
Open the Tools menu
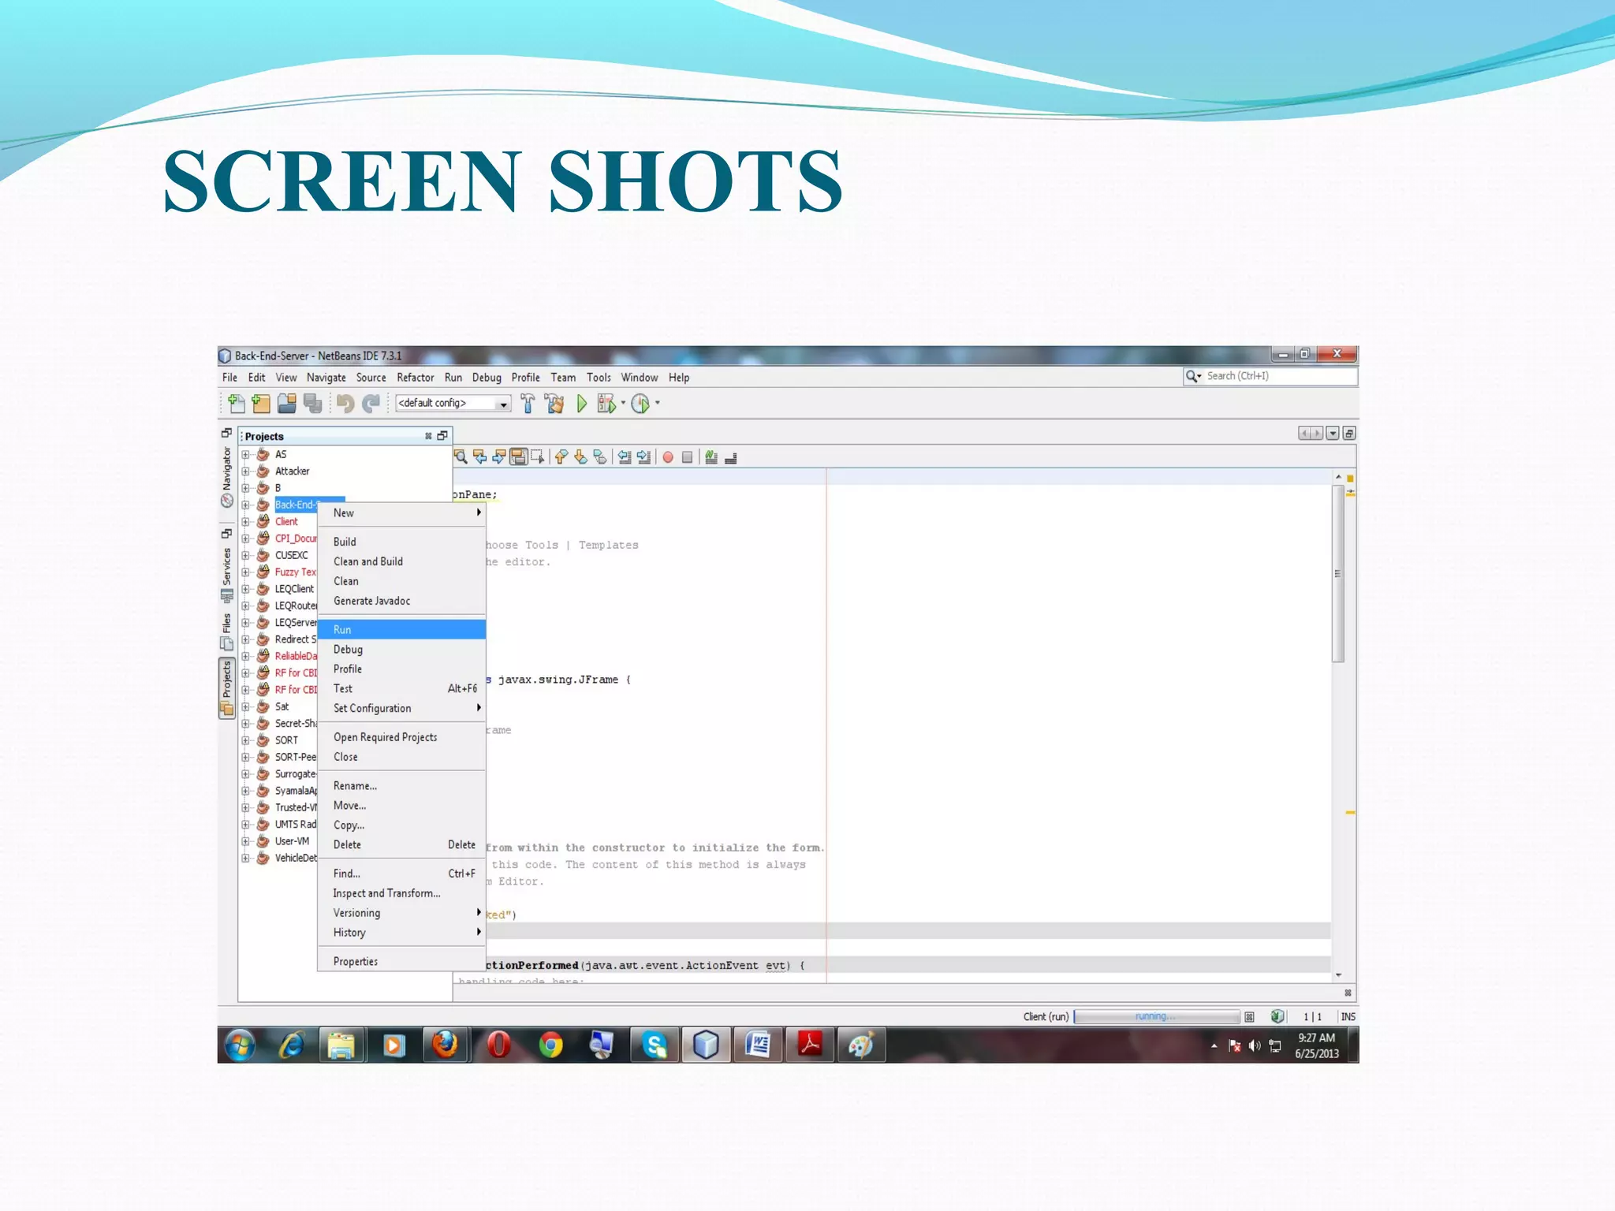pos(599,378)
